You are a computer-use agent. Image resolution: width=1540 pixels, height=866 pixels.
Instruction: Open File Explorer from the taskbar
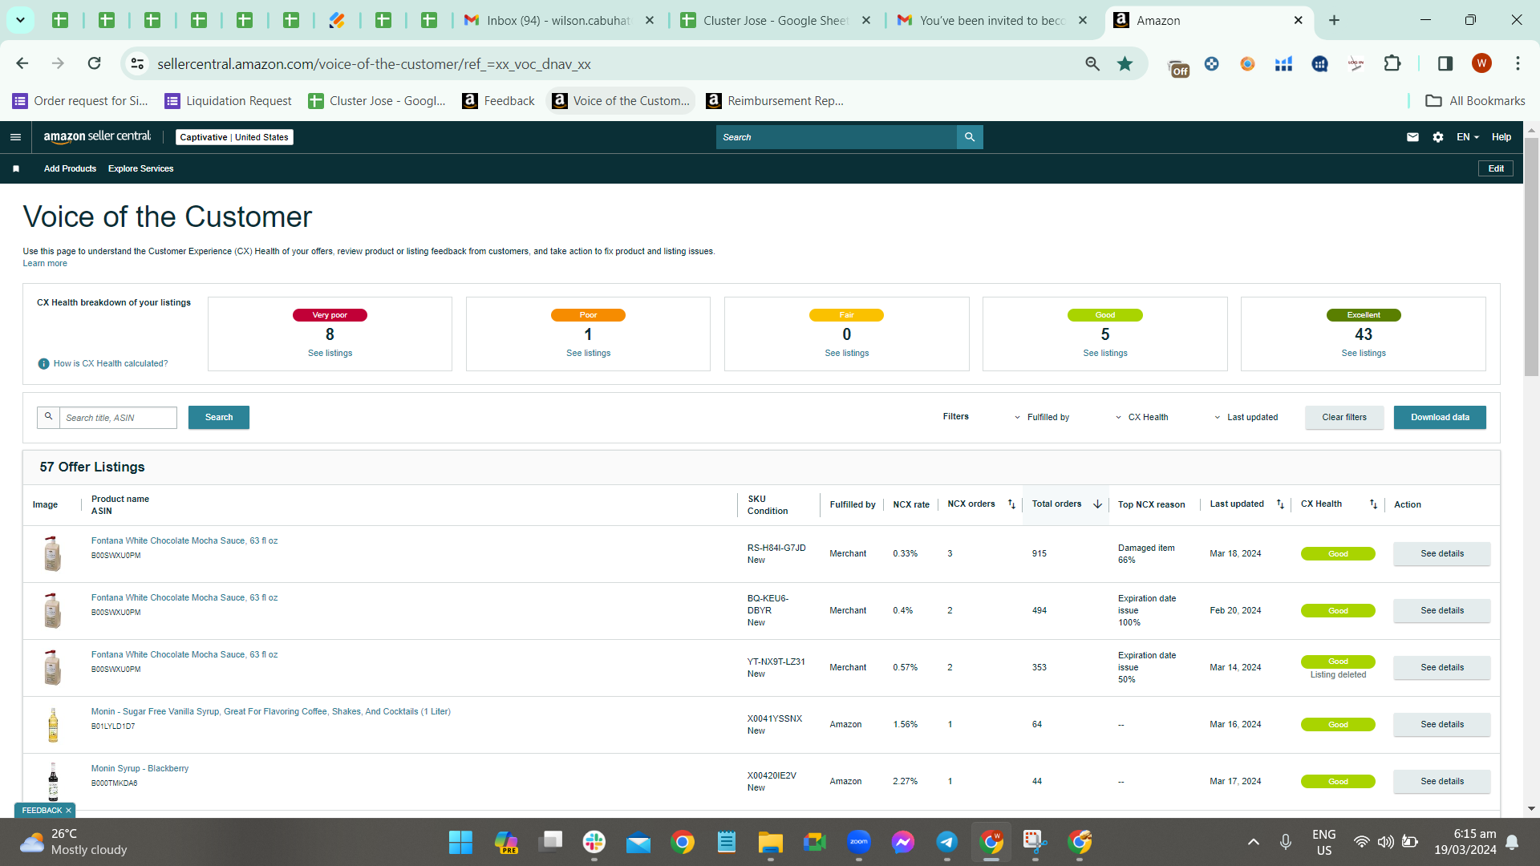click(x=771, y=842)
